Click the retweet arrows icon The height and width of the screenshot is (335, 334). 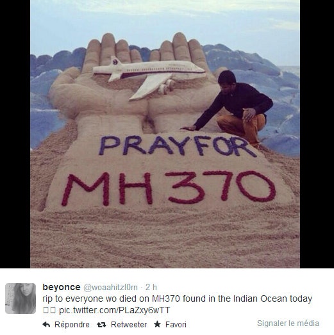101,325
